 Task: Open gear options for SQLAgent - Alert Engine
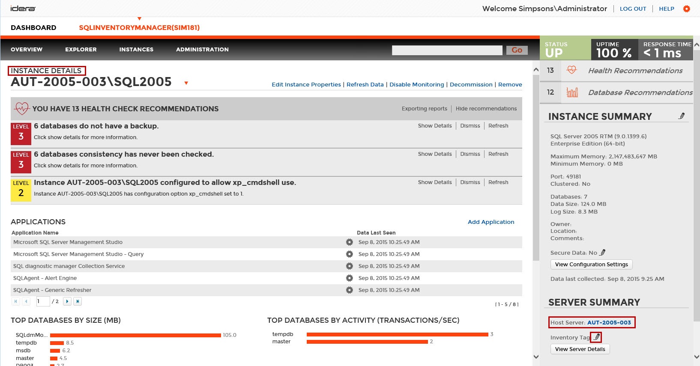(x=350, y=278)
